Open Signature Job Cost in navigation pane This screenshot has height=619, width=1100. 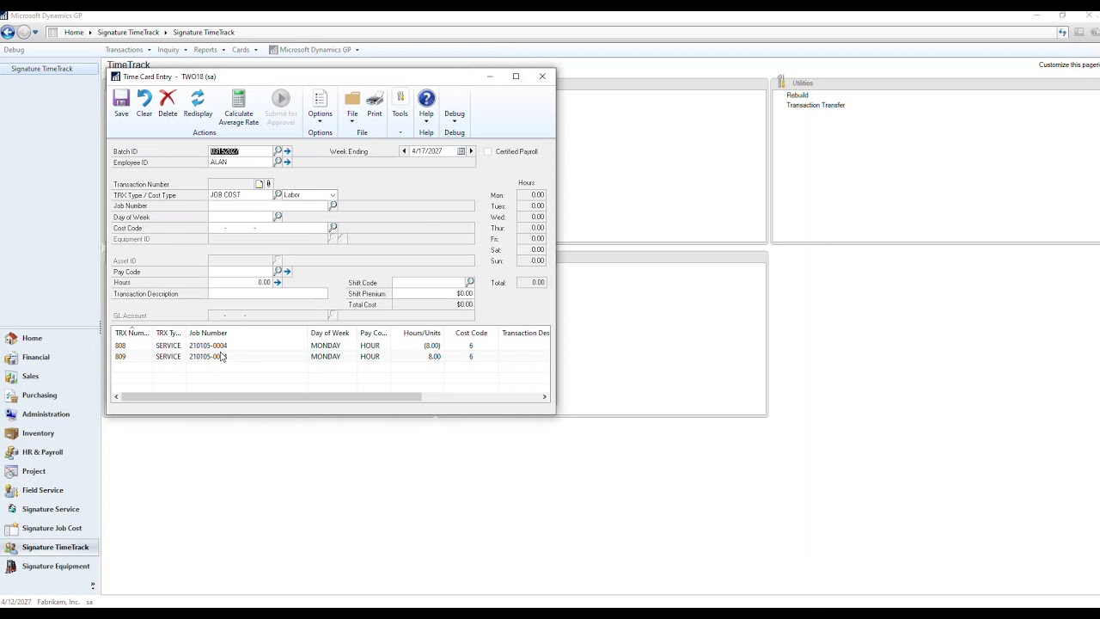coord(52,529)
